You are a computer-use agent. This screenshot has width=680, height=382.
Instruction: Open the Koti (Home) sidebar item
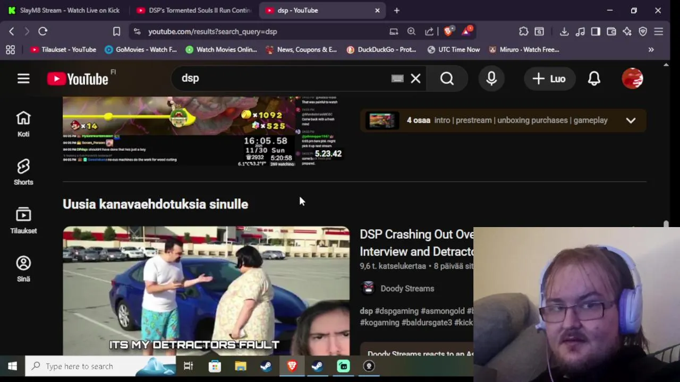coord(23,124)
